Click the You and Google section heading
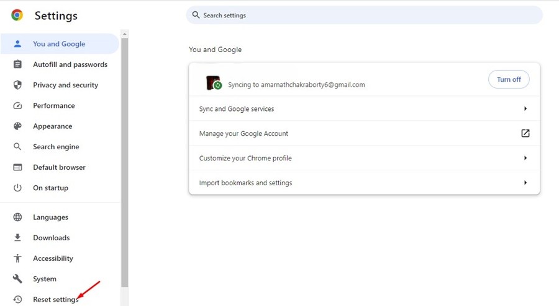Screen dimensions: 559x306 point(216,50)
